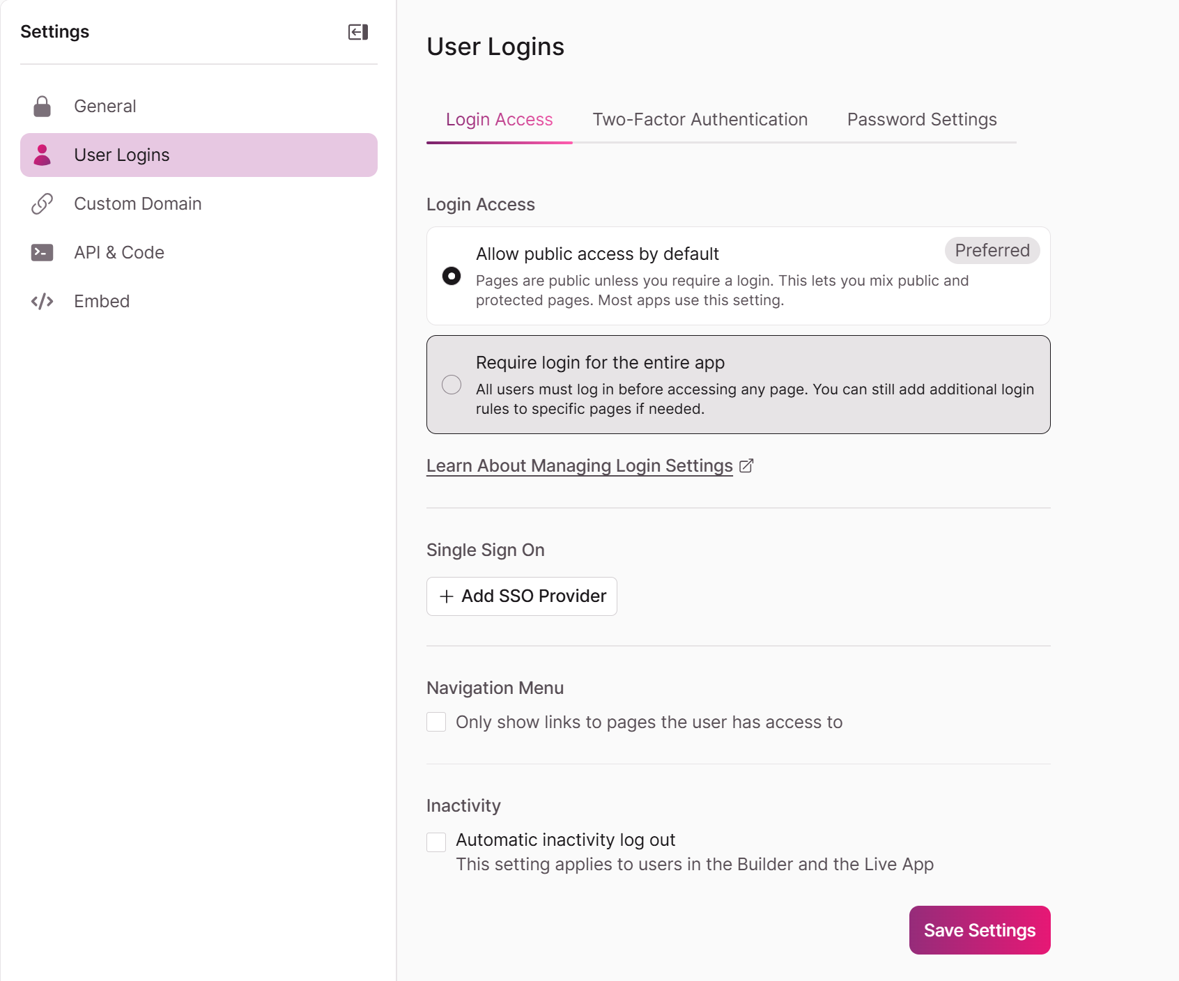
Task: Open Learn About Managing Login Settings link
Action: click(x=579, y=465)
